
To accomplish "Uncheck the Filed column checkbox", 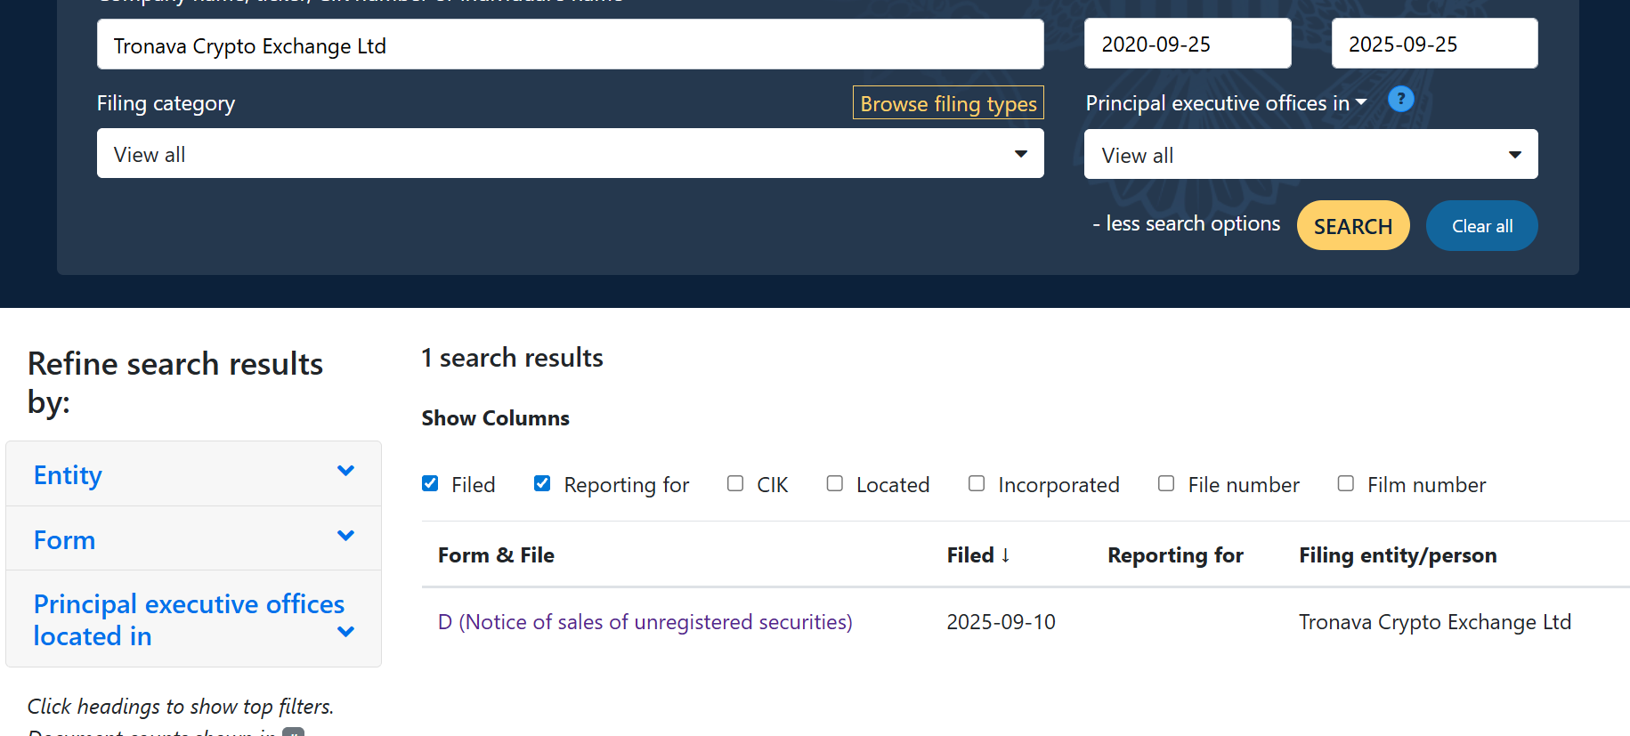I will [430, 483].
